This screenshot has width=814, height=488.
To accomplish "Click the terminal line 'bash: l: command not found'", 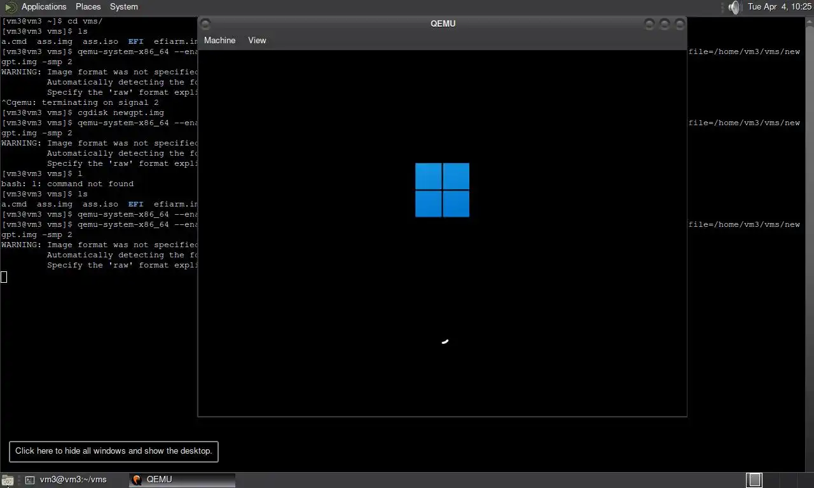I will [x=67, y=184].
